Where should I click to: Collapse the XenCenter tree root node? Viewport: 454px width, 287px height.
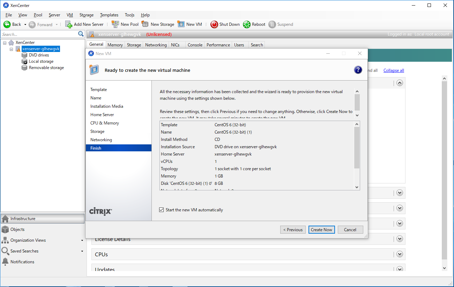pos(5,43)
